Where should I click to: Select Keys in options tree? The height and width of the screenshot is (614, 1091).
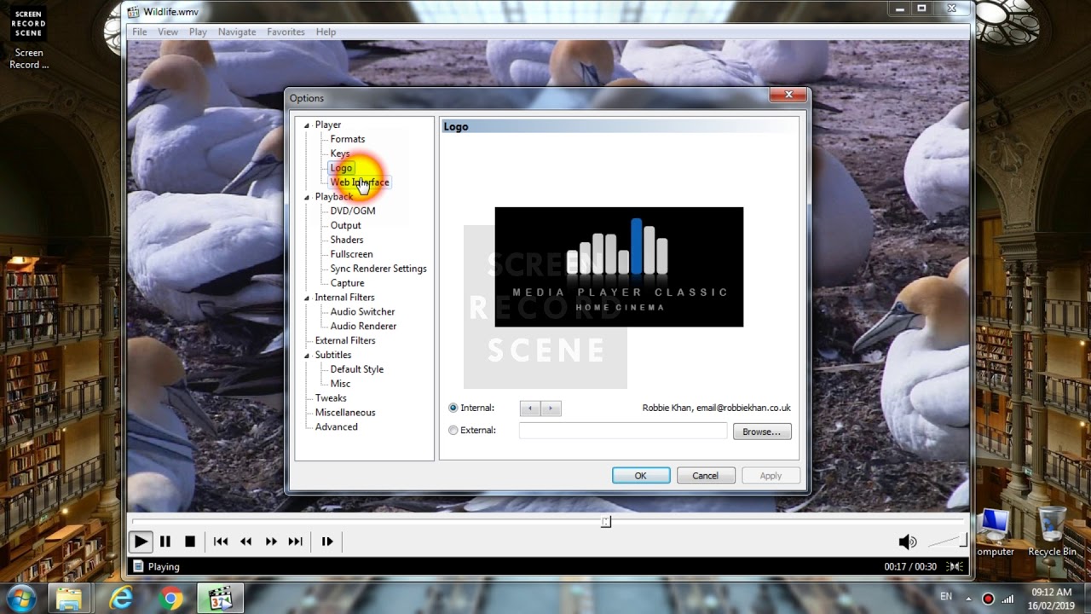340,153
